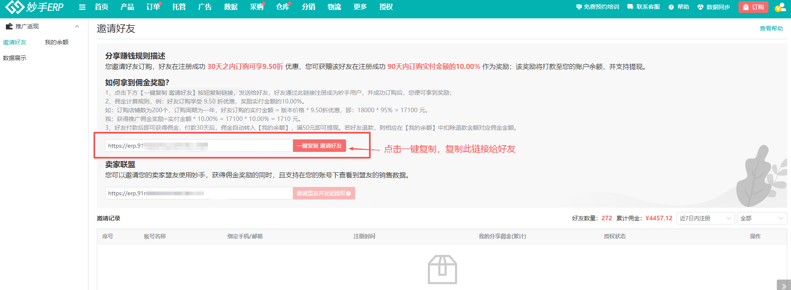Viewport: 791px width, 290px height.
Task: Click the 卖家联盟 heading
Action: 120,164
